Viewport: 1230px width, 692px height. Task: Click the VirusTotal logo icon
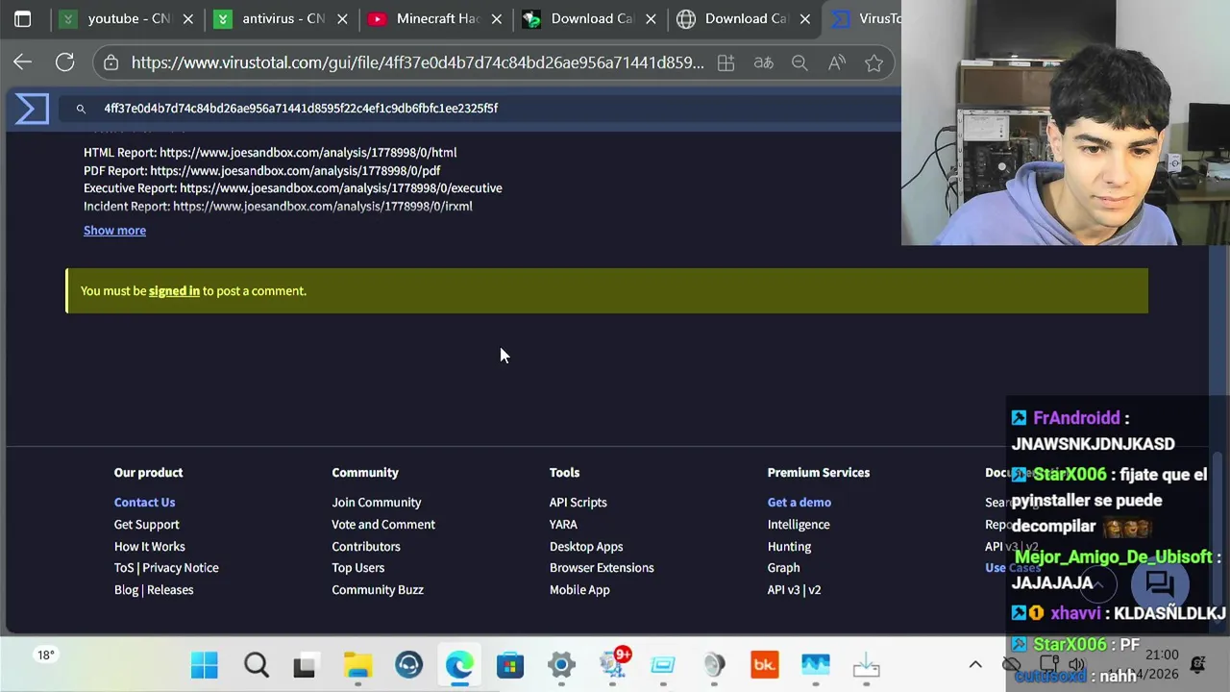(x=32, y=109)
